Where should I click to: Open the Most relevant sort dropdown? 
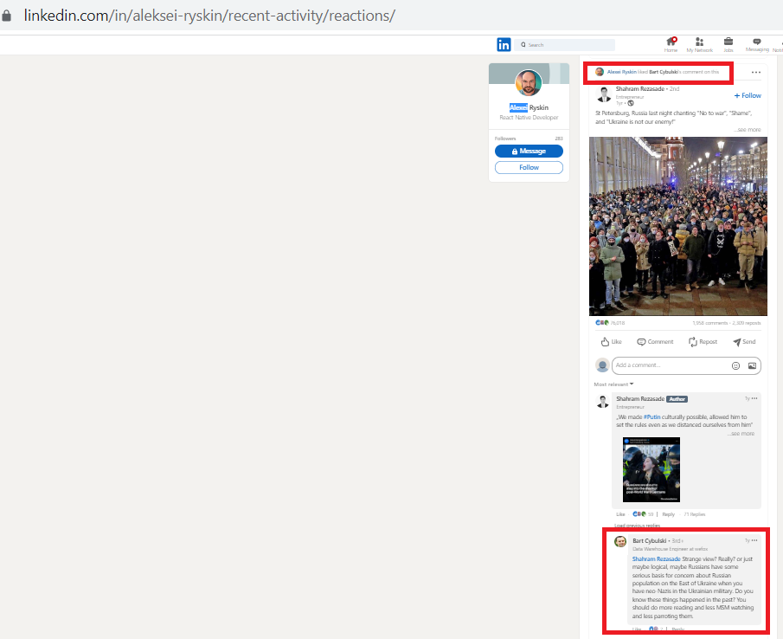(613, 384)
